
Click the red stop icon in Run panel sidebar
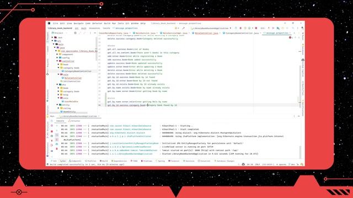52,131
